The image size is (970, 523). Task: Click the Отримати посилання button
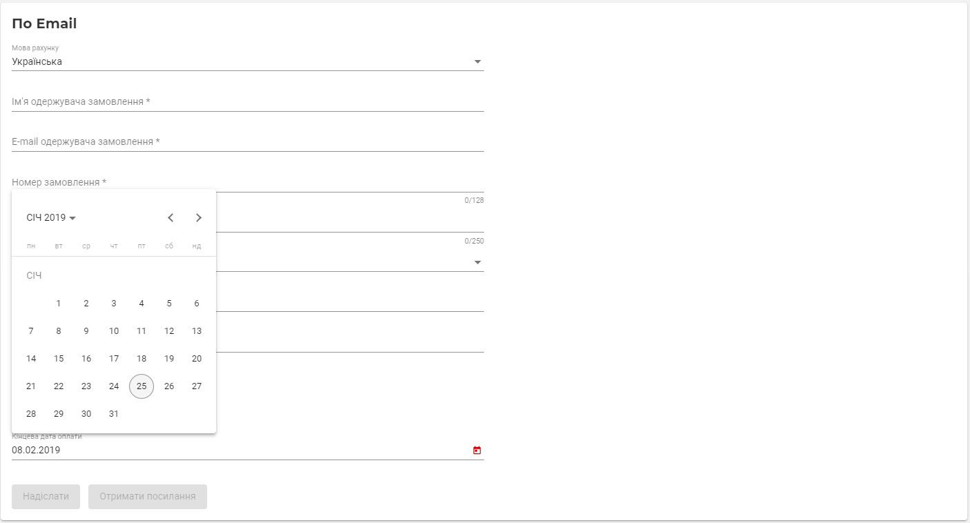(148, 497)
